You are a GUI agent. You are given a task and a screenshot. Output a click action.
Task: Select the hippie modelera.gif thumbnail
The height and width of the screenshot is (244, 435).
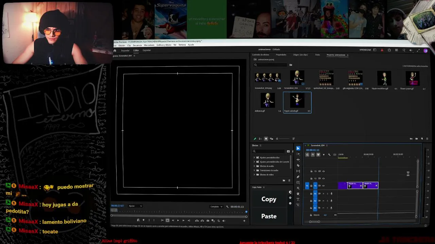click(x=384, y=78)
